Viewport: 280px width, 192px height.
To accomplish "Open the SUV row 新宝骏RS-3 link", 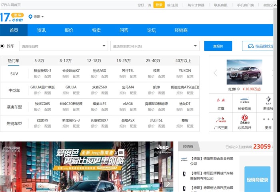I will 42,70.
